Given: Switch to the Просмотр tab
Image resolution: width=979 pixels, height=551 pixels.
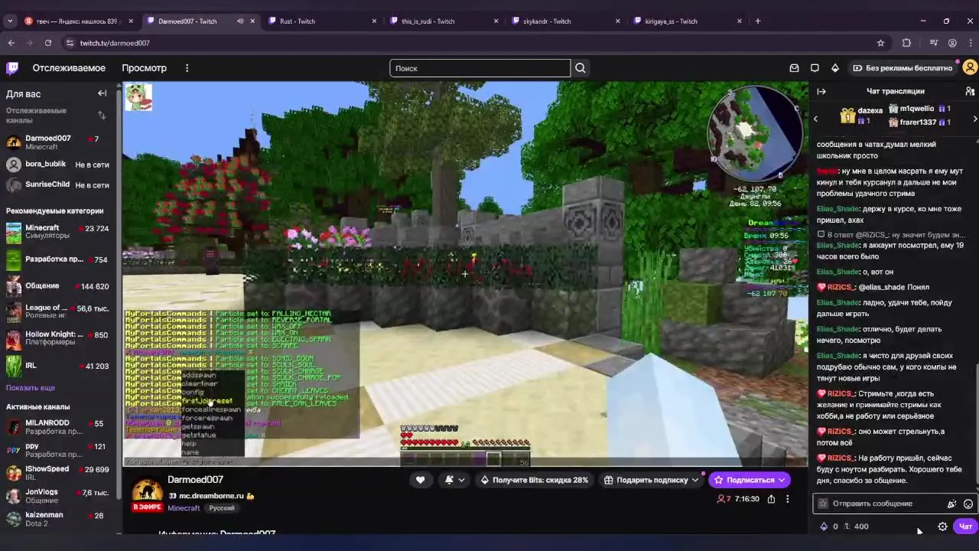Looking at the screenshot, I should point(144,68).
